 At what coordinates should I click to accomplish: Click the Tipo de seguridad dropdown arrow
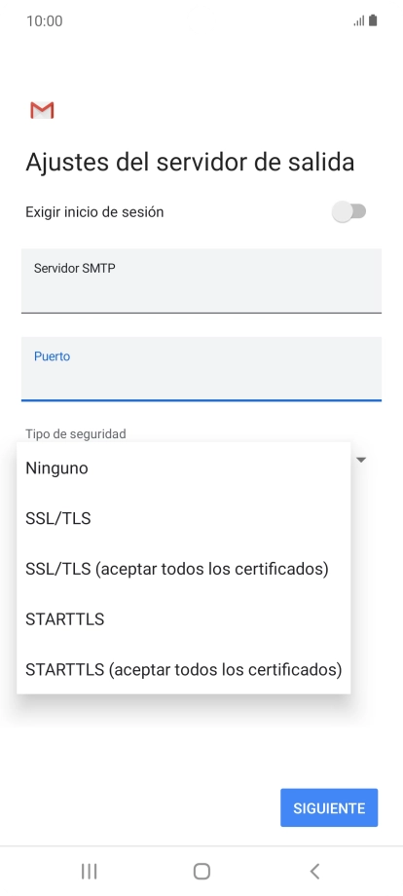click(x=361, y=460)
